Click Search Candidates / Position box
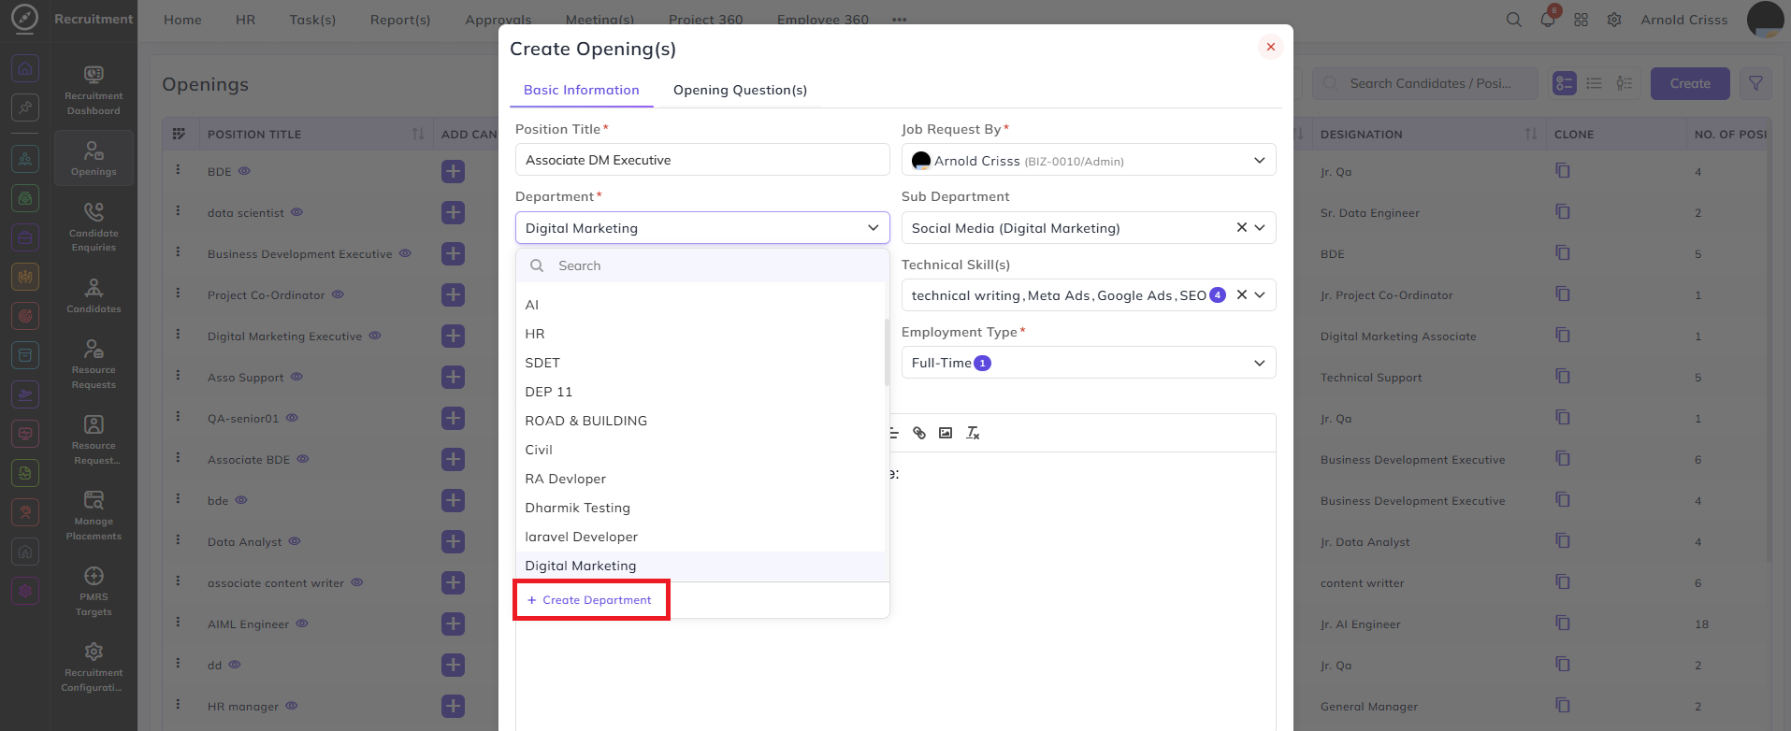The height and width of the screenshot is (731, 1791). (x=1425, y=83)
